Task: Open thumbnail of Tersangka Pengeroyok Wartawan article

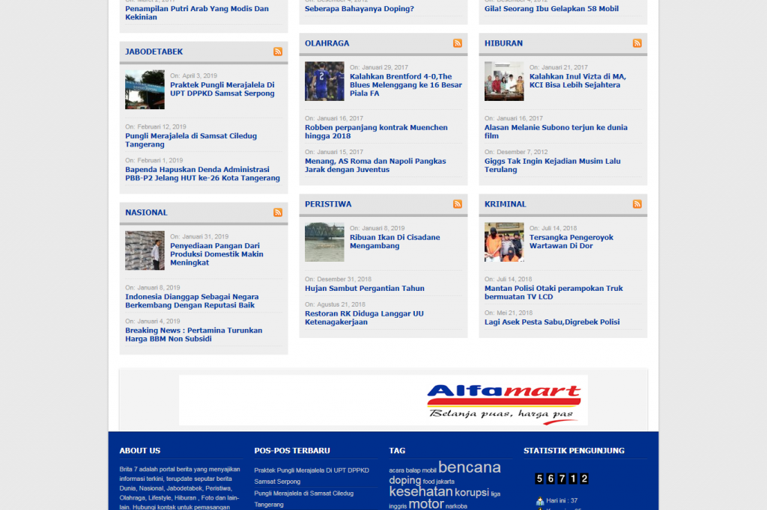Action: point(504,242)
